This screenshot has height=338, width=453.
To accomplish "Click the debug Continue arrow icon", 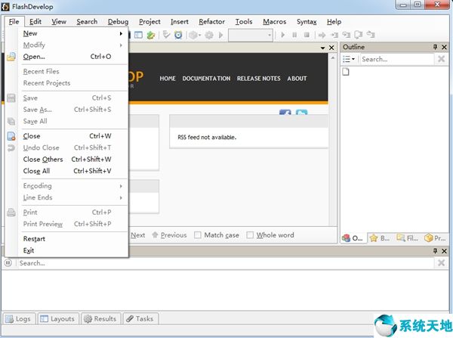I will [x=322, y=36].
